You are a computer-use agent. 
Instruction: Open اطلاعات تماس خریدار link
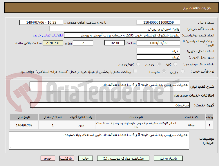click(48, 35)
